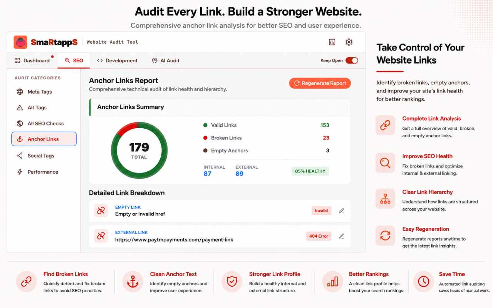Click the Valid Links count 153
The height and width of the screenshot is (308, 493).
tap(325, 125)
